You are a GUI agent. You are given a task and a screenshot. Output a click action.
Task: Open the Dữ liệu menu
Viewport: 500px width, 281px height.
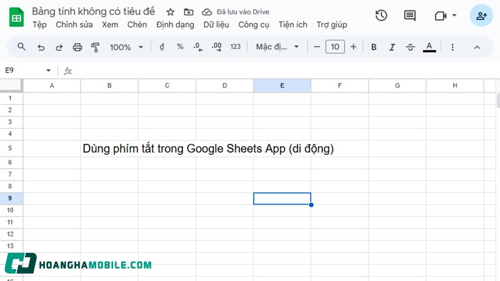tap(216, 25)
